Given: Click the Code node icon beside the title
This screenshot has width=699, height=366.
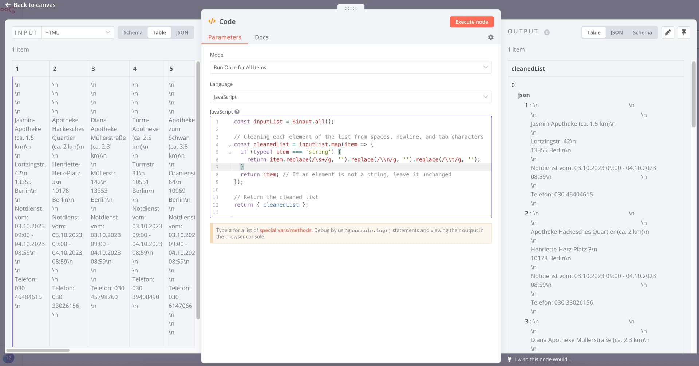Looking at the screenshot, I should pyautogui.click(x=212, y=21).
